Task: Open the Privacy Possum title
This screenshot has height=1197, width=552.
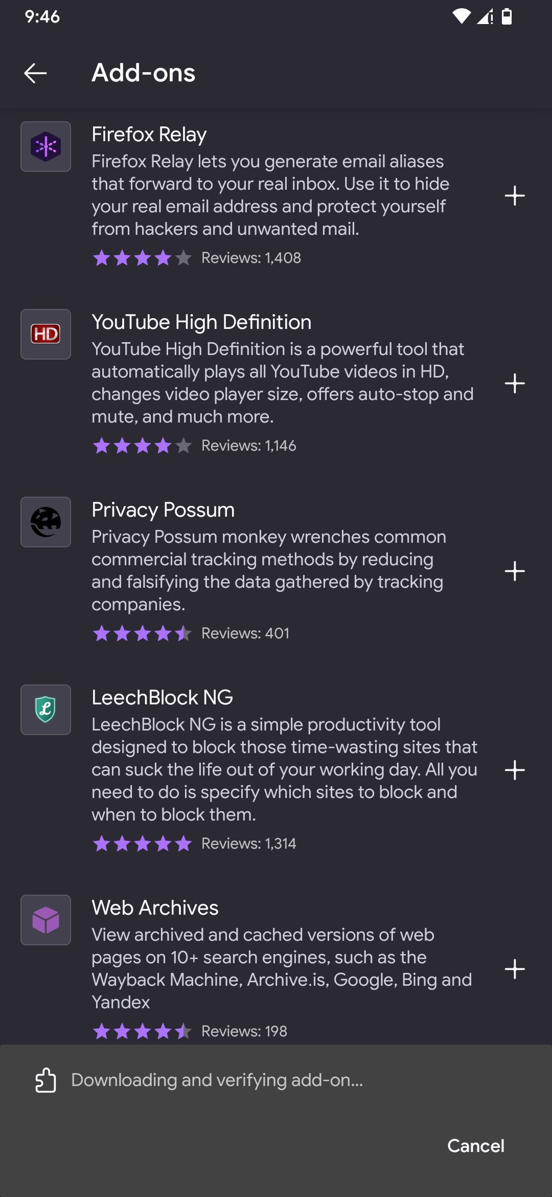Action: [163, 510]
